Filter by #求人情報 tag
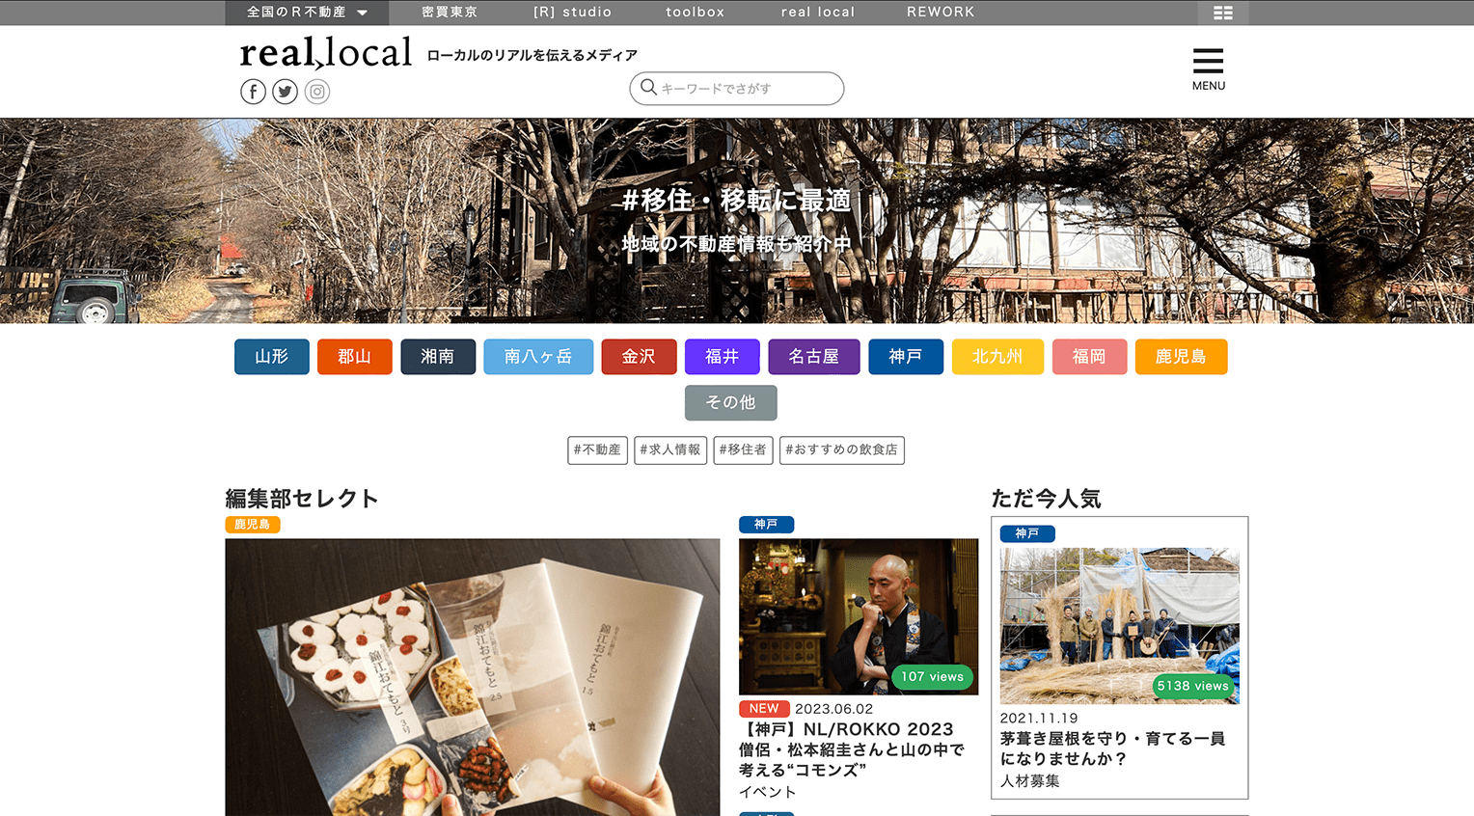 pyautogui.click(x=670, y=450)
